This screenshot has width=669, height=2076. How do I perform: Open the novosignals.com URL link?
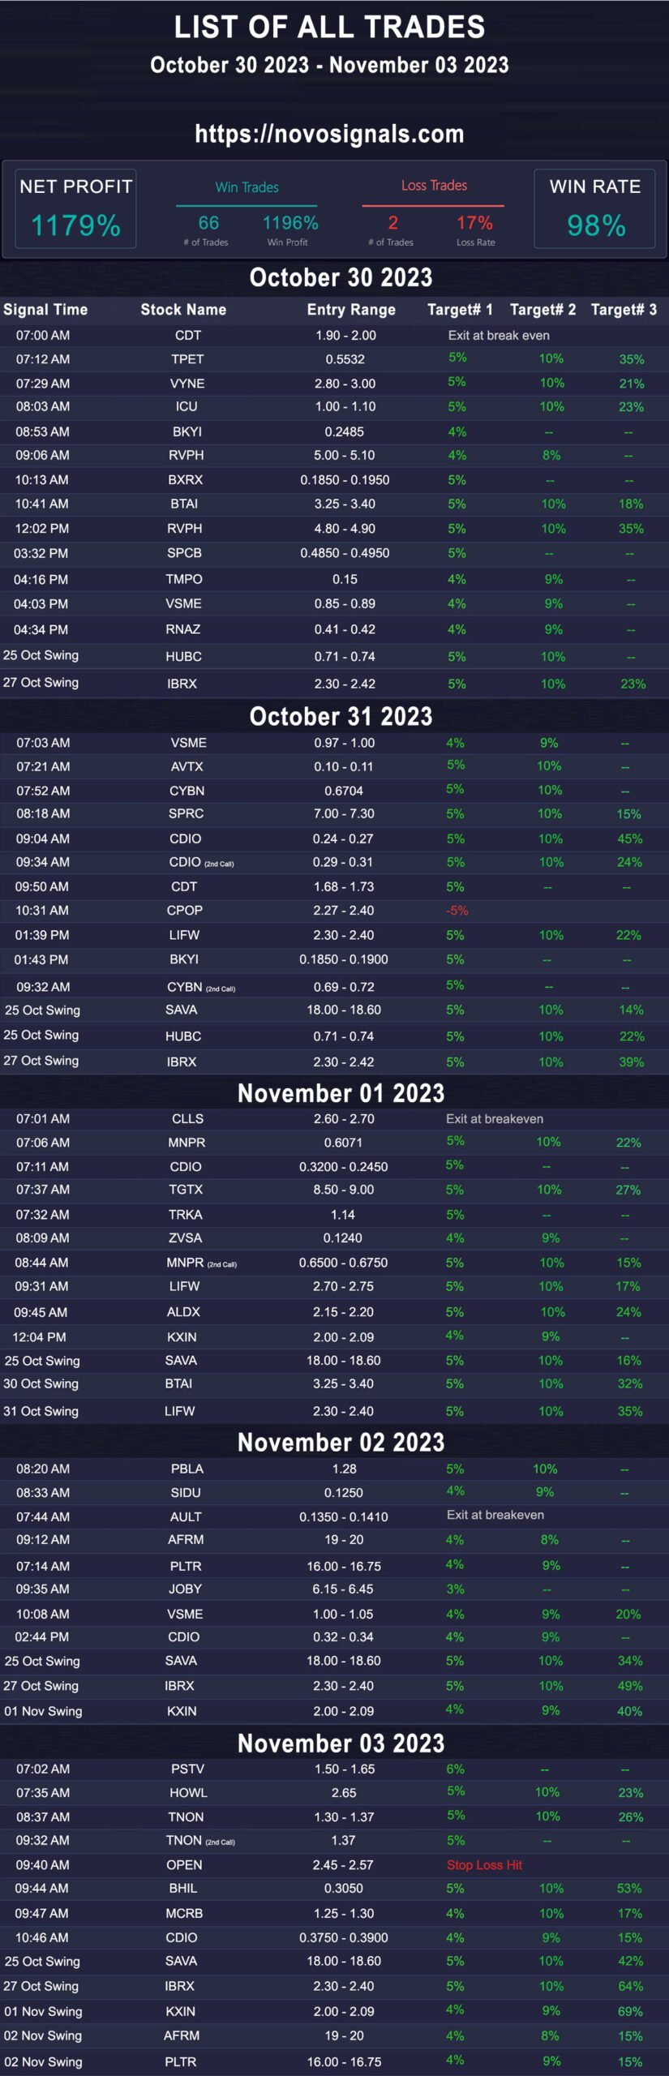(329, 134)
